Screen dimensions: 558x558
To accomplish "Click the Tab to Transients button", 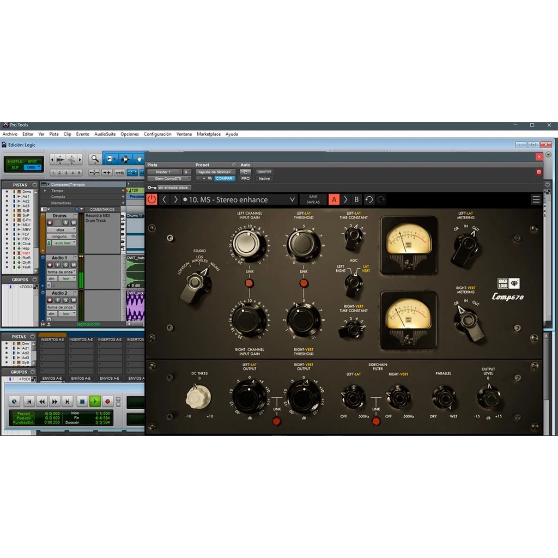I will click(107, 173).
